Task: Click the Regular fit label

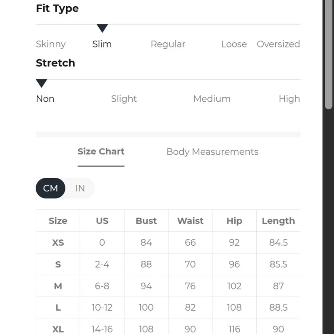Action: 168,44
